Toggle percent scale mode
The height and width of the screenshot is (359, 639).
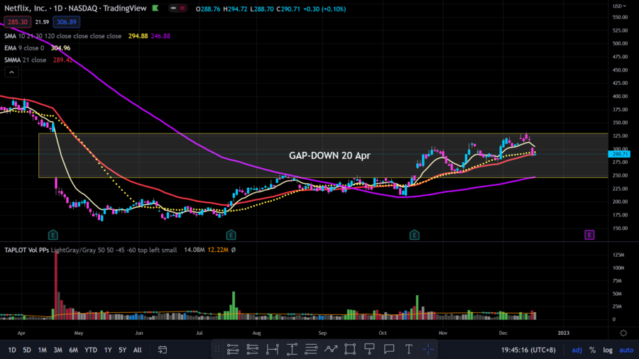592,350
